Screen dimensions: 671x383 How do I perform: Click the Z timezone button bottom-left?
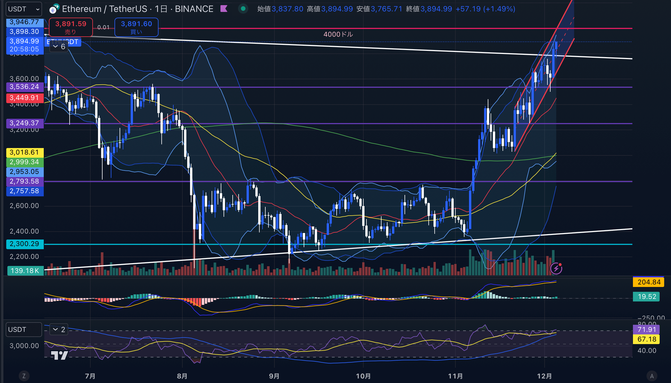tap(24, 376)
